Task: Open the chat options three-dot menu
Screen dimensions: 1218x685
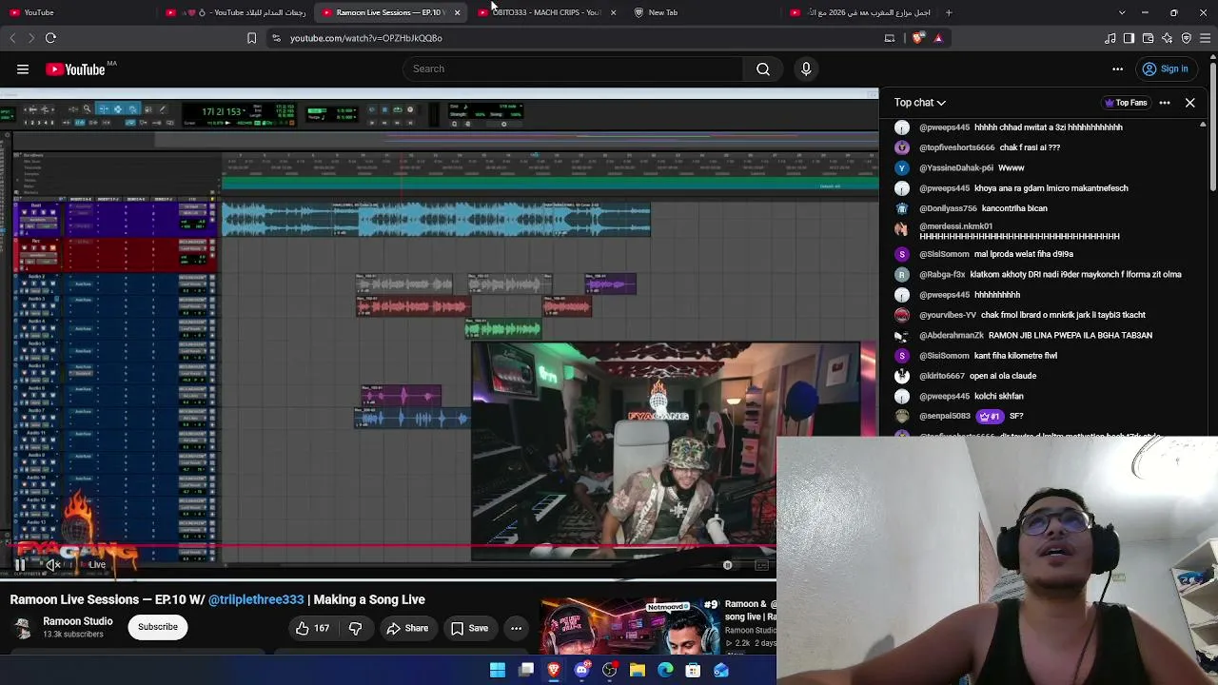Action: 1165,103
